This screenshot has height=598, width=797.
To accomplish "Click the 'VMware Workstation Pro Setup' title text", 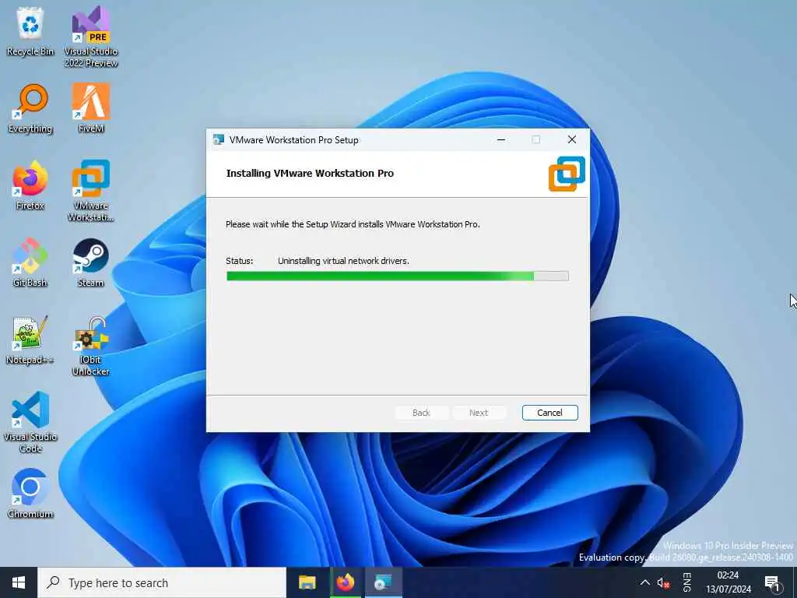I will point(293,140).
